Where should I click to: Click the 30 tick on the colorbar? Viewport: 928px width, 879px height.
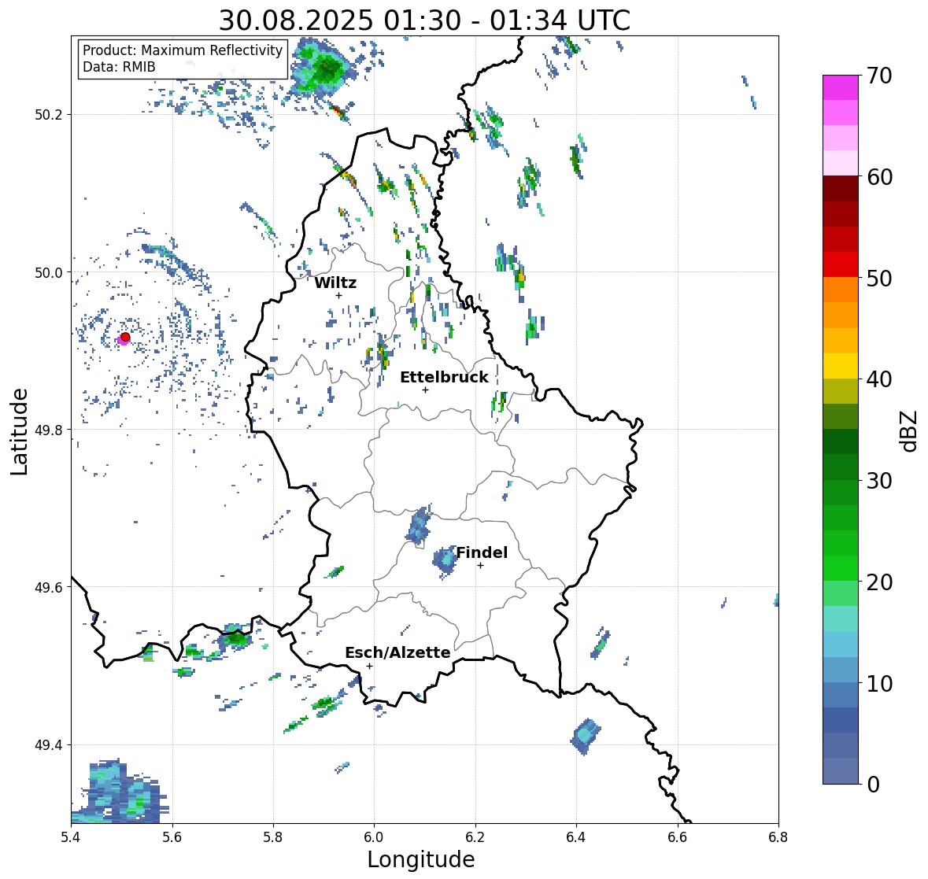click(879, 481)
